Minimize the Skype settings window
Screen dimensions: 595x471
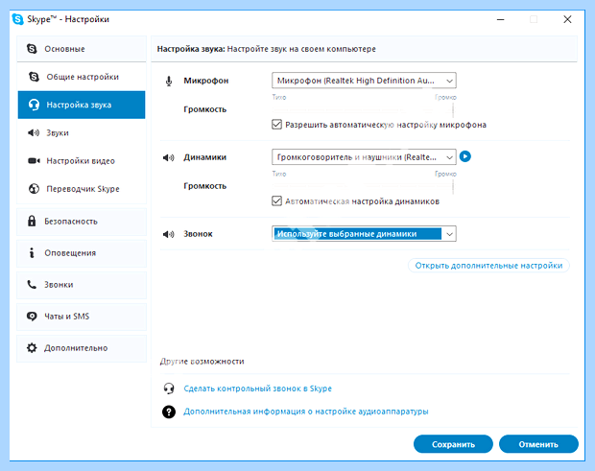[x=501, y=19]
